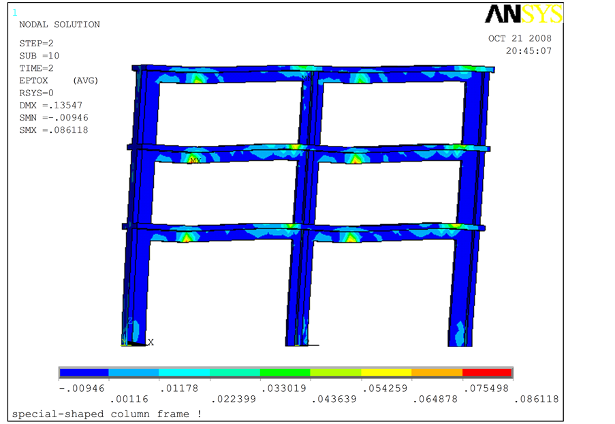615x424 pixels.
Task: Click the MX maximum marker on the beam
Action: coord(195,161)
